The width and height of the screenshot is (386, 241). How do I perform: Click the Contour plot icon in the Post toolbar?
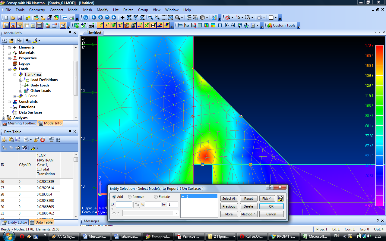point(206,26)
